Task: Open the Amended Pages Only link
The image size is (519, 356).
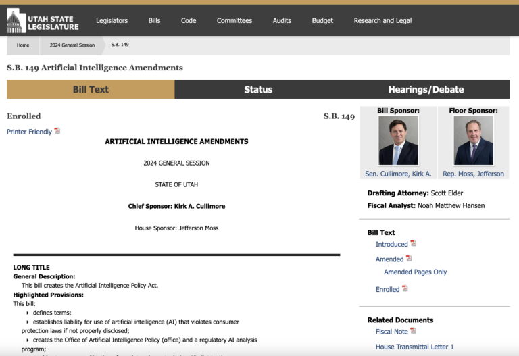Action: [x=416, y=272]
